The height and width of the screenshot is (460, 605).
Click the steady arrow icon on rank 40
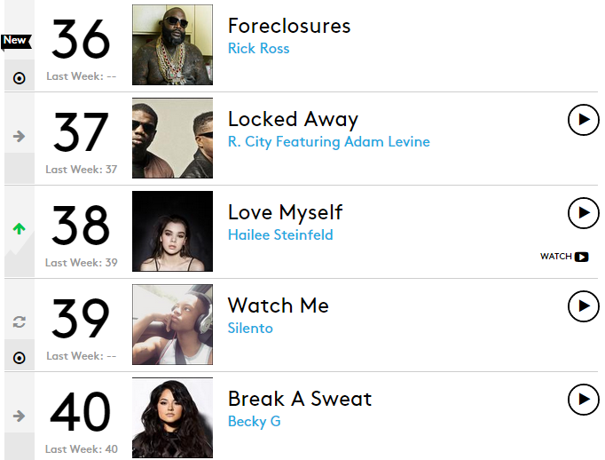pos(20,416)
